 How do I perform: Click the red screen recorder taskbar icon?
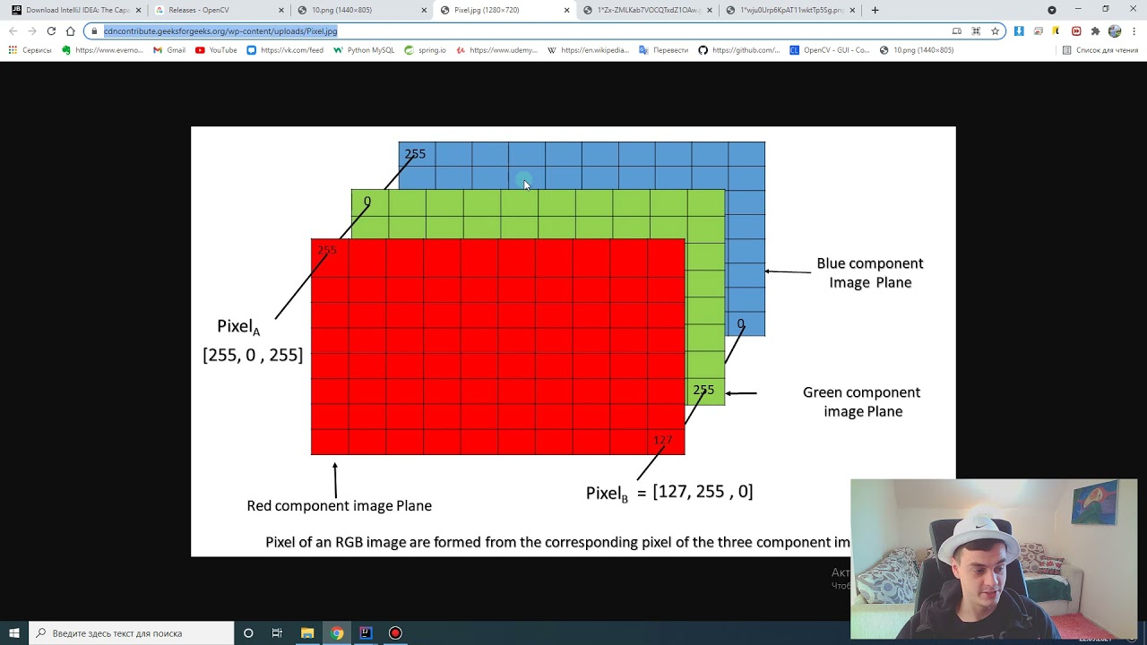(395, 632)
